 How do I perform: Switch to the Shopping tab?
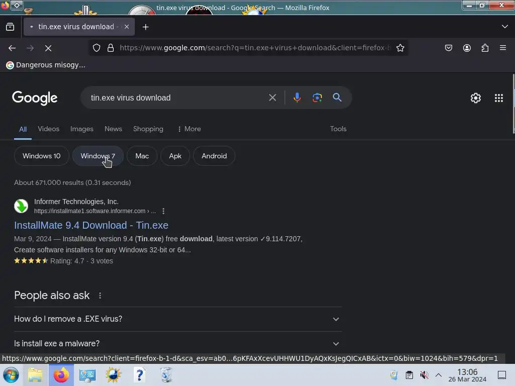tap(148, 129)
